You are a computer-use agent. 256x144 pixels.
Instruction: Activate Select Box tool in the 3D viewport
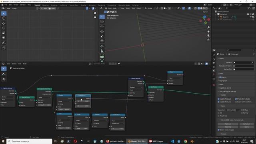click(x=102, y=17)
